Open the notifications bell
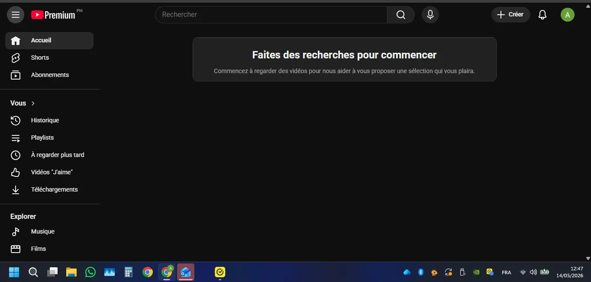591x282 pixels. pyautogui.click(x=543, y=15)
